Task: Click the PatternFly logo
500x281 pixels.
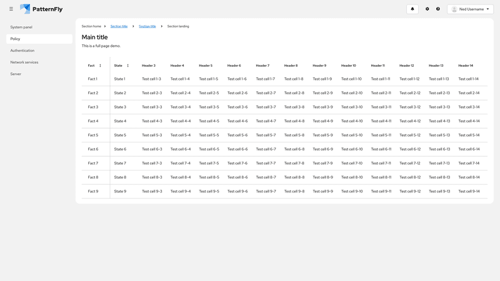Action: (x=41, y=9)
